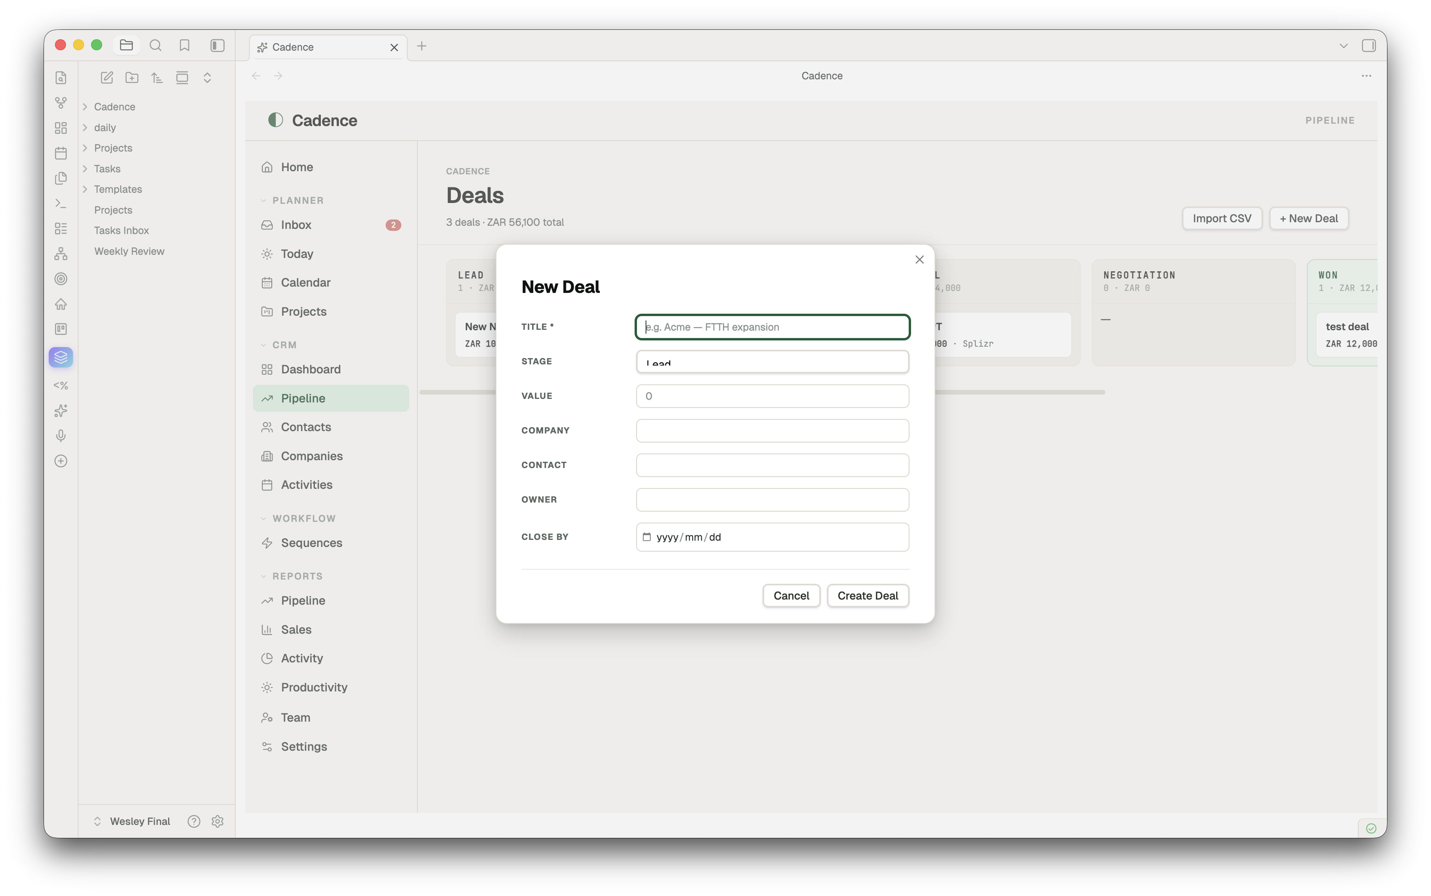Open the Tasks Inbox note
Screen dimensions: 1431x896
tap(121, 230)
